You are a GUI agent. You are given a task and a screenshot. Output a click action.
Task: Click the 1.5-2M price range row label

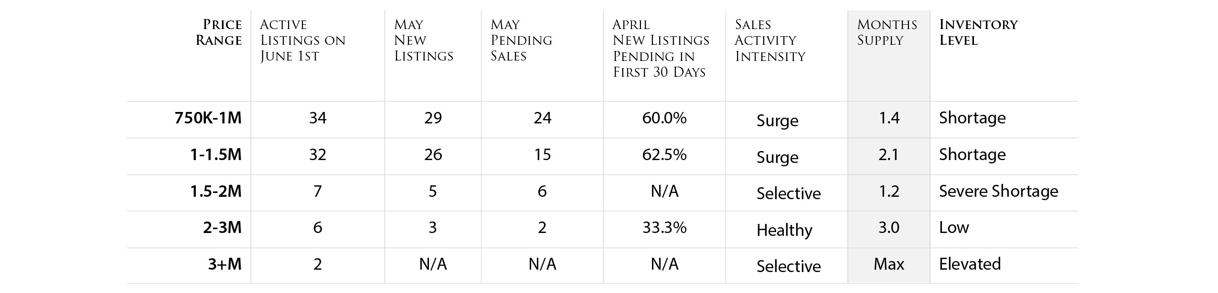coord(216,191)
